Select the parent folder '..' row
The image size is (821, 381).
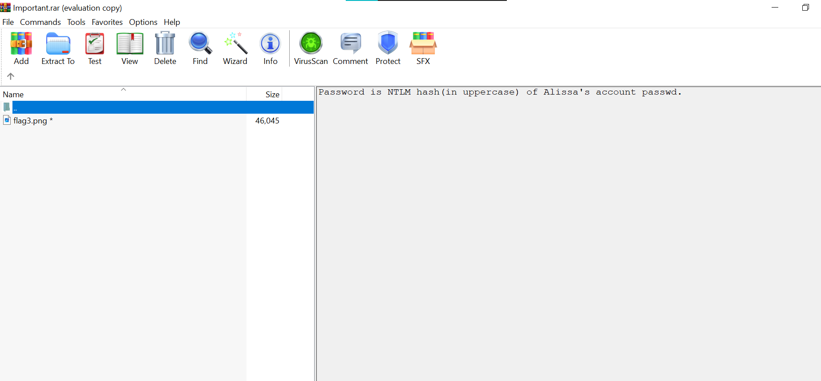157,107
